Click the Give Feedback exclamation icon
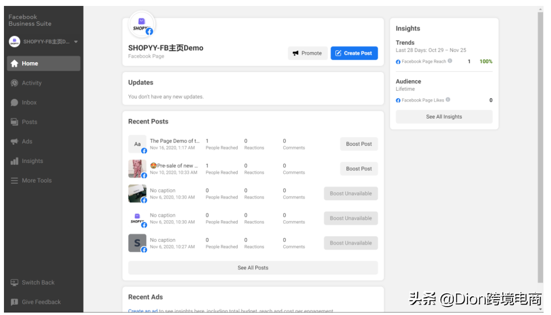 [x=14, y=302]
